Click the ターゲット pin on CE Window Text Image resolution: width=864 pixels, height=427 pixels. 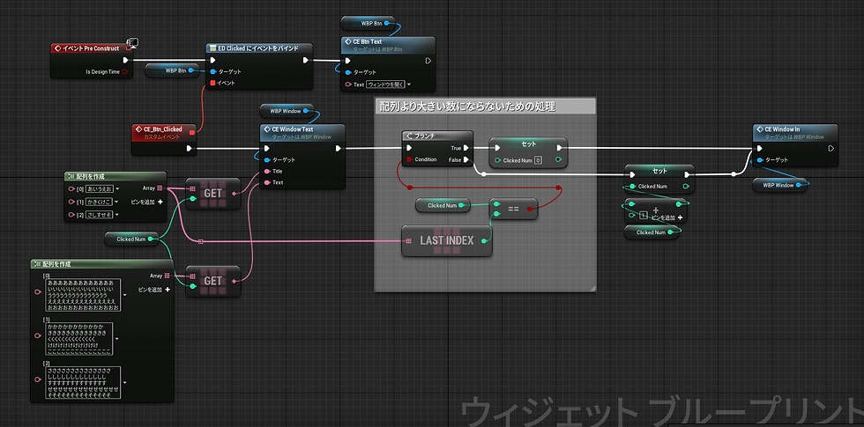pos(267,159)
